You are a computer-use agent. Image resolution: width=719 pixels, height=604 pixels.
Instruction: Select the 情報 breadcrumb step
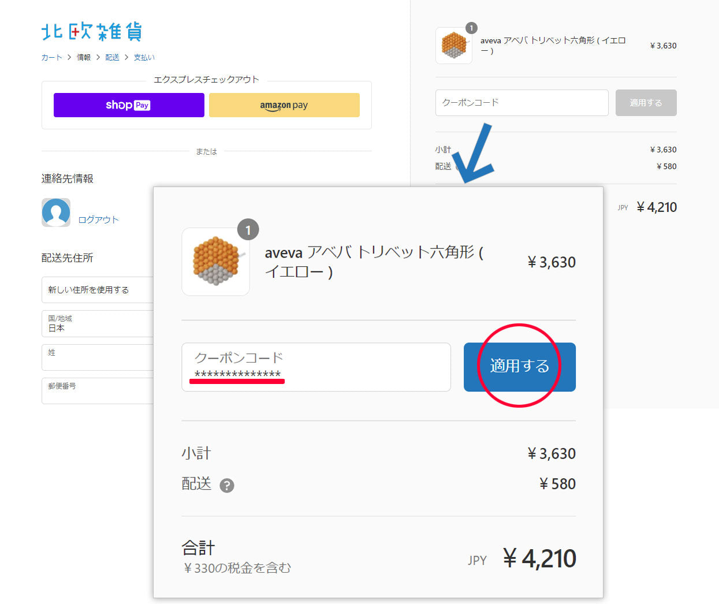(x=84, y=57)
